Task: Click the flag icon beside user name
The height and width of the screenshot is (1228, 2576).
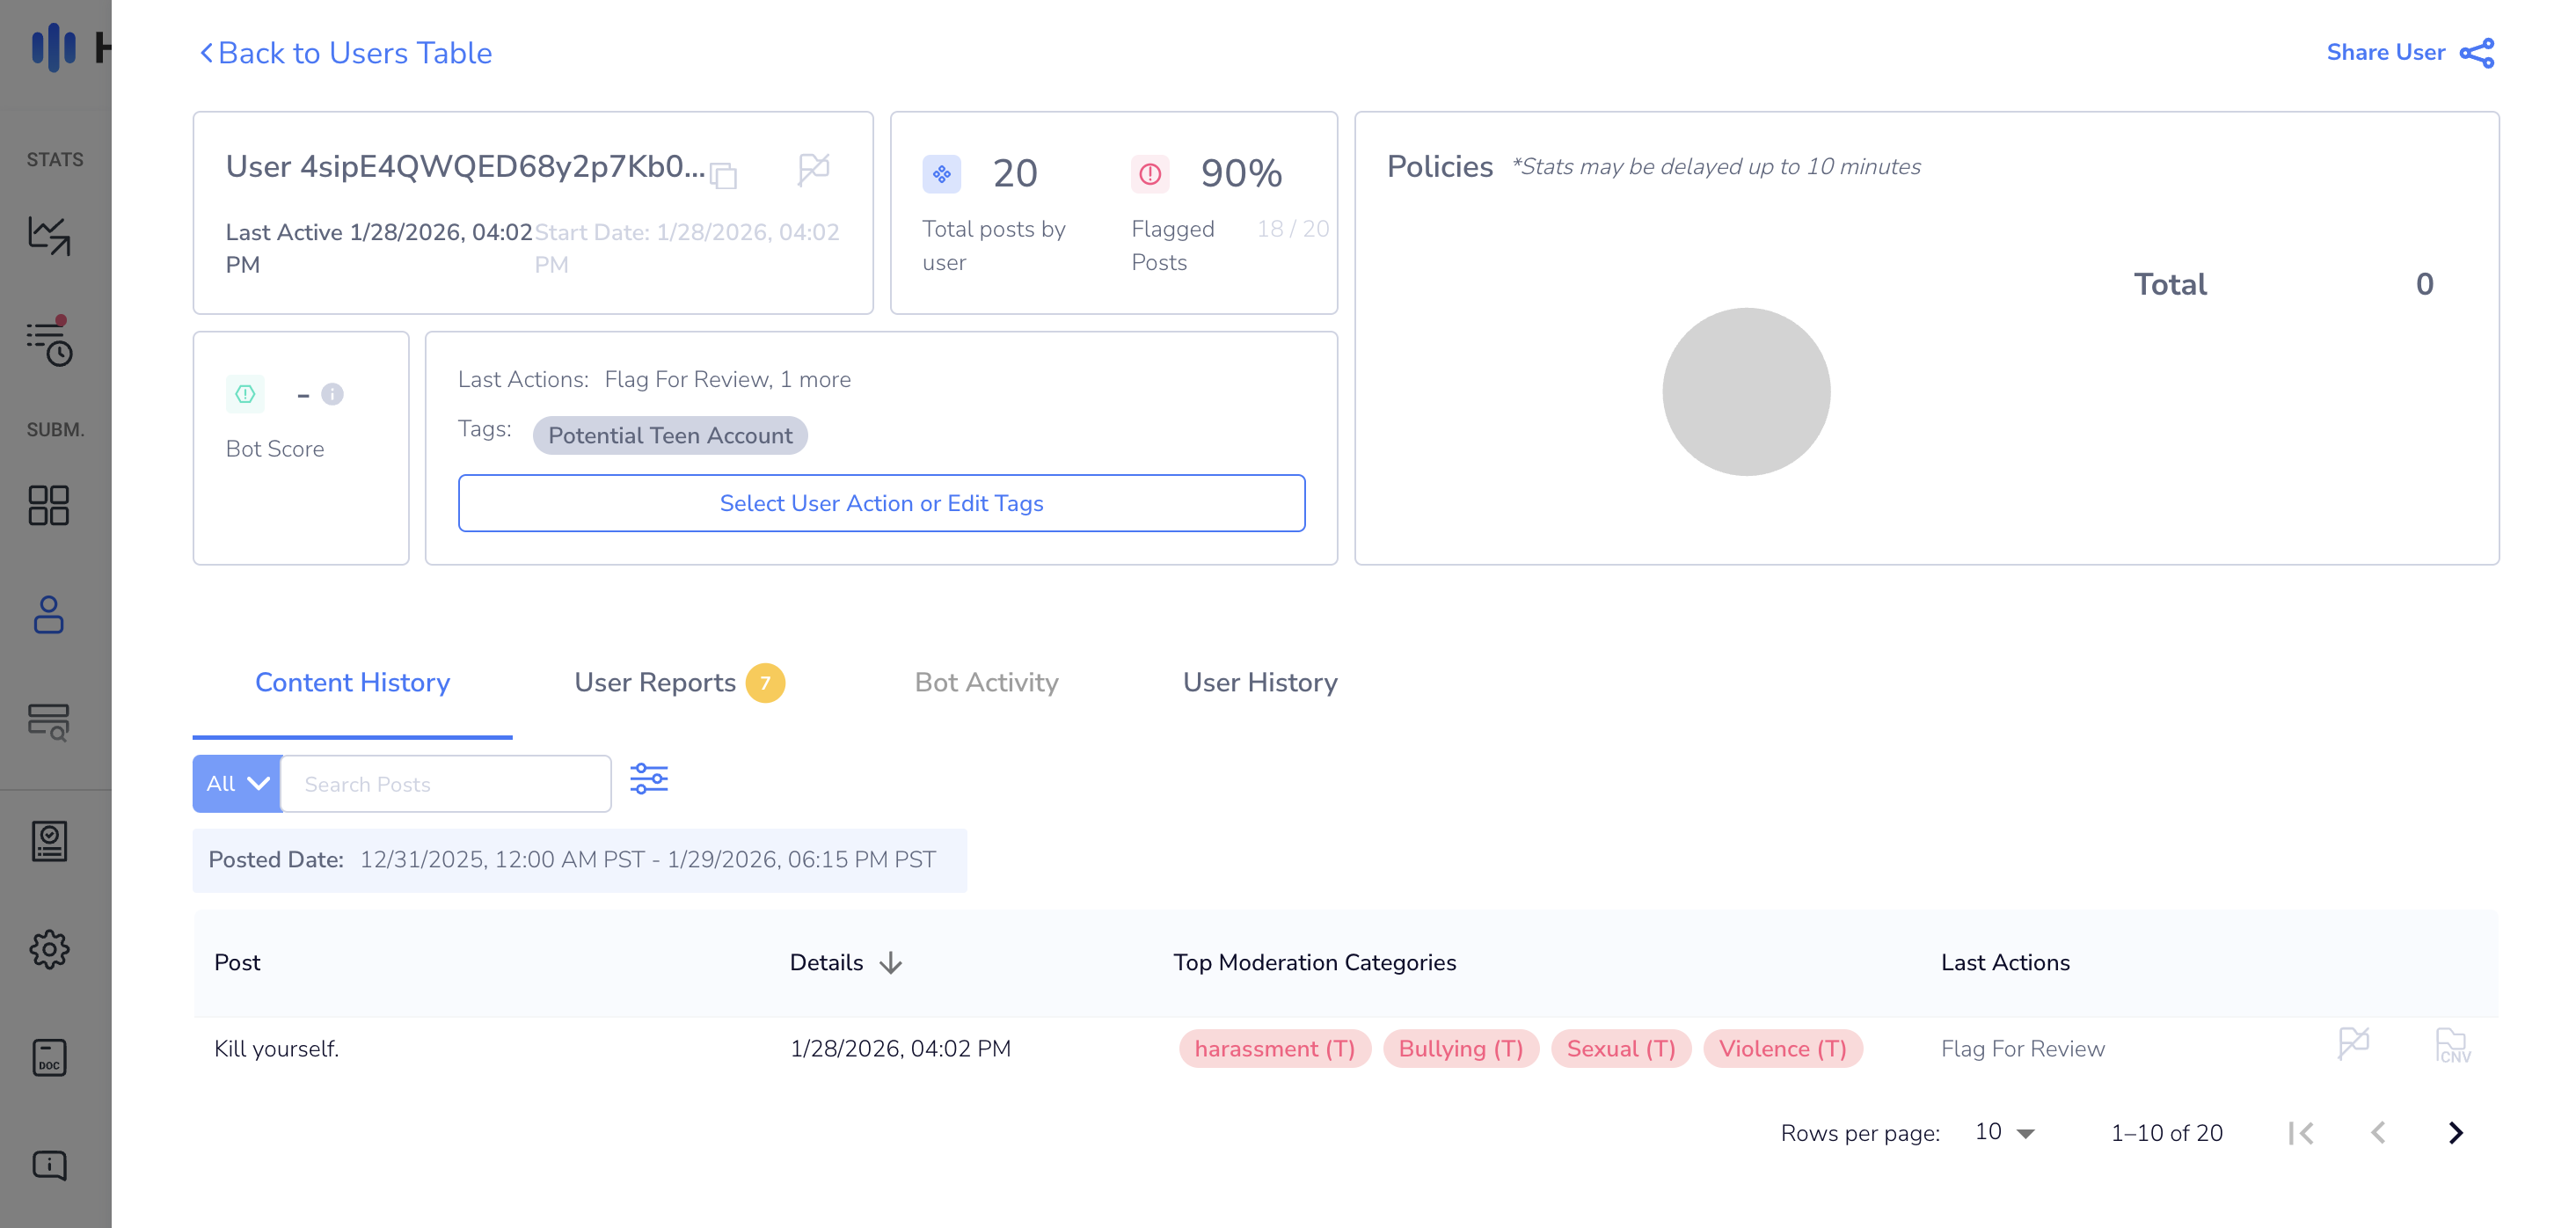Action: pyautogui.click(x=813, y=168)
